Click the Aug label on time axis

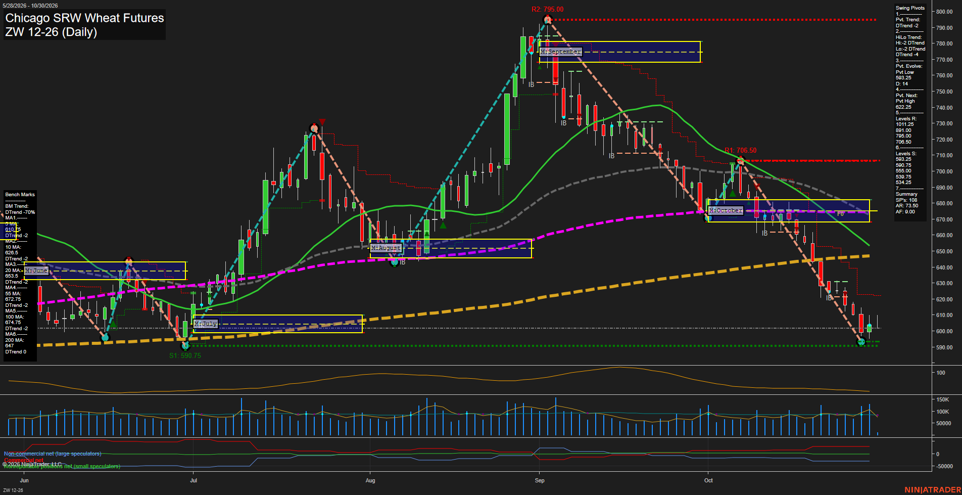[x=370, y=480]
